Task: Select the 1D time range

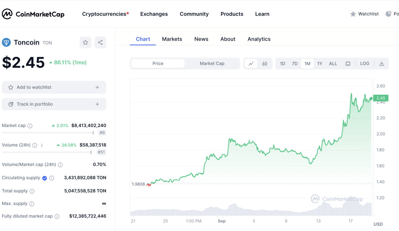Action: point(283,63)
